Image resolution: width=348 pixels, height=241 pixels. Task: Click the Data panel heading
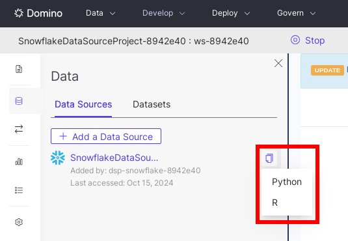64,76
